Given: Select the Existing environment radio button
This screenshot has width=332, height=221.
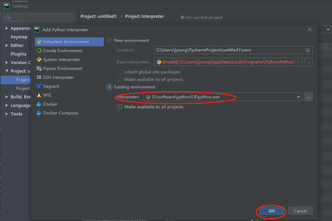Looking at the screenshot, I should coord(109,87).
